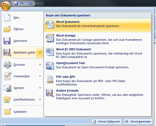This screenshot has width=156, height=126.
Task: Select Schließen to close the document
Action: (23, 112)
